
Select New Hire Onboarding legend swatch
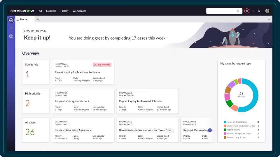coord(225,122)
